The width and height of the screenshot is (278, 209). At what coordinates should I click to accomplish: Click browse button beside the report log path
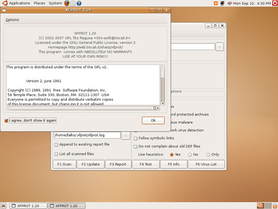(126, 136)
